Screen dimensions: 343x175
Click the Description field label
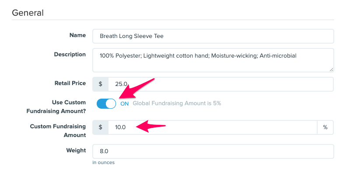(70, 55)
